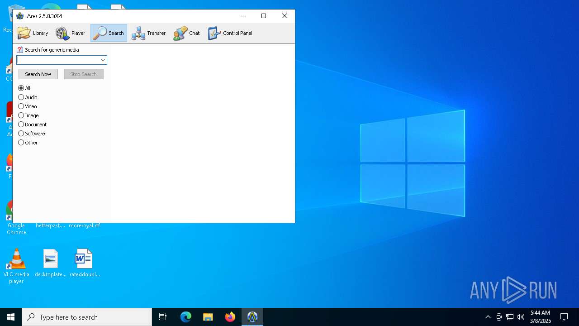The height and width of the screenshot is (326, 579).
Task: Expand the search history dropdown arrow
Action: coord(103,60)
